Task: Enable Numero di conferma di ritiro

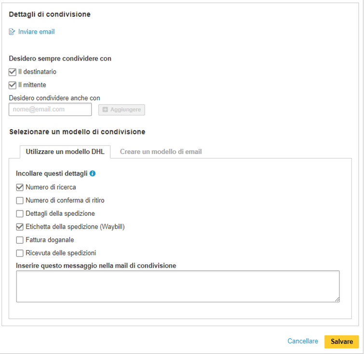Action: 20,200
